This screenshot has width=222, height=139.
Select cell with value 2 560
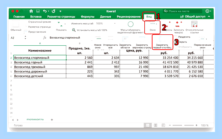pos(79,58)
